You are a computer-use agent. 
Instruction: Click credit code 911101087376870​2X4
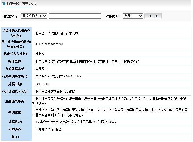pos(49,44)
